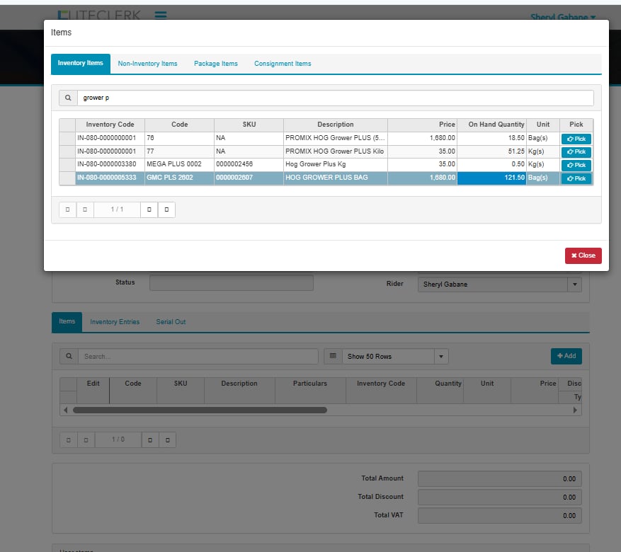Open the Sheryl Gabane user menu
The image size is (621, 552).
pos(562,16)
